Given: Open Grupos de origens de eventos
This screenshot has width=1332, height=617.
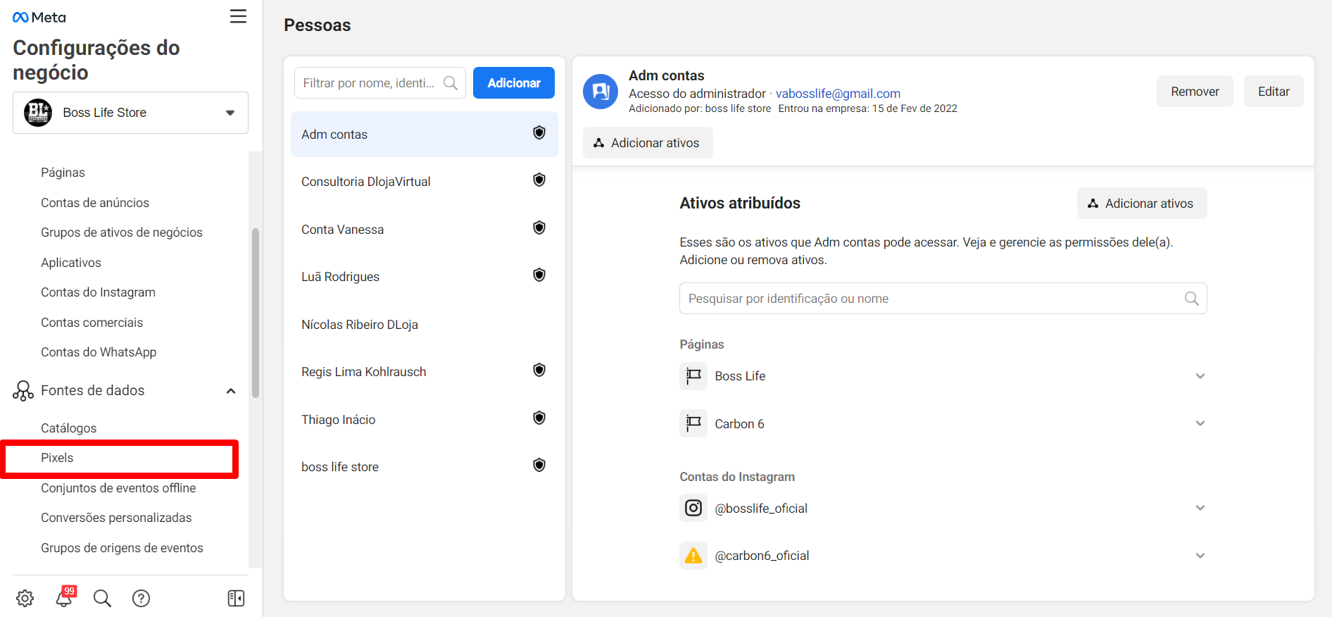Looking at the screenshot, I should [122, 548].
